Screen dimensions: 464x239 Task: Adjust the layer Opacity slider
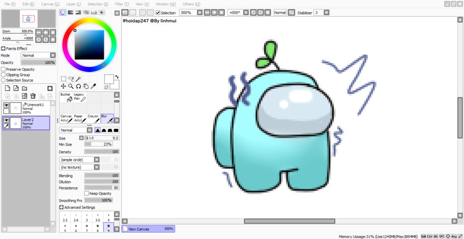38,63
